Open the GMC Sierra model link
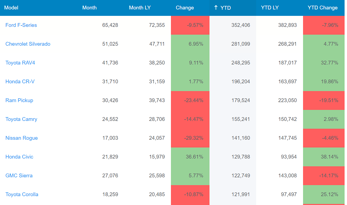Screen dimensions: 347x205 pyautogui.click(x=19, y=175)
